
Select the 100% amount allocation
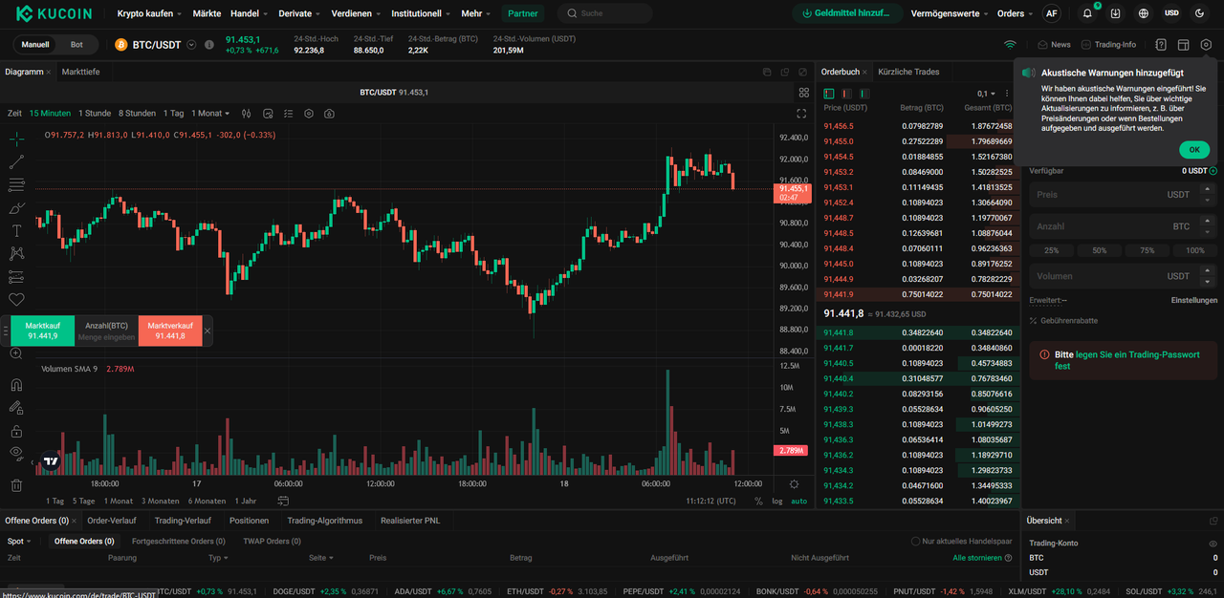(1195, 250)
